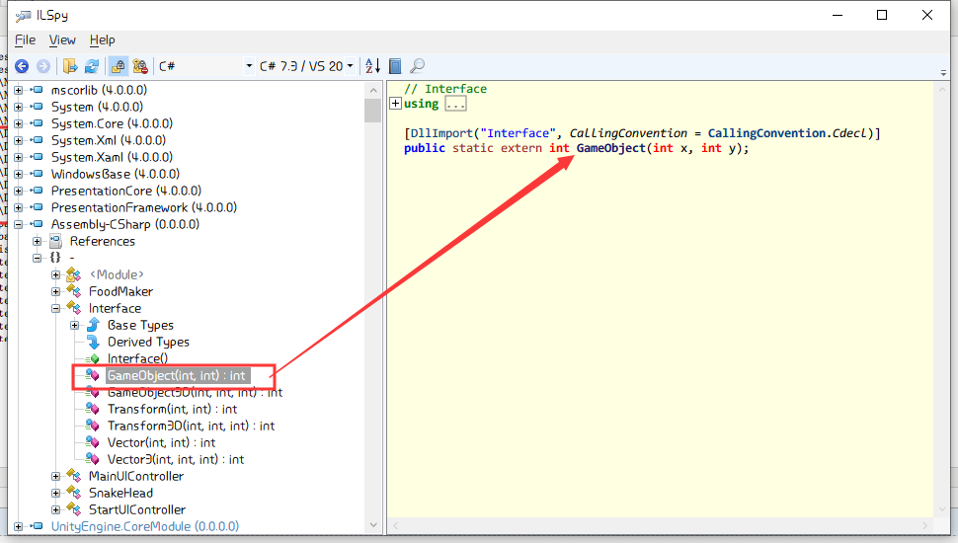Select the Interface() constructor
This screenshot has height=543, width=958.
[137, 359]
